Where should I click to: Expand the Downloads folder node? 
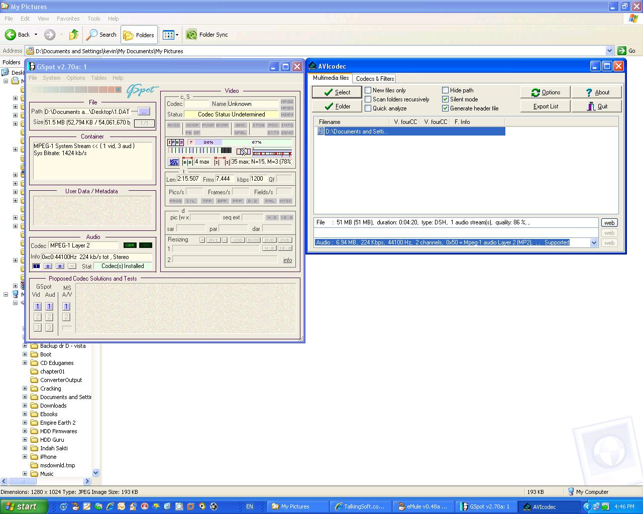pyautogui.click(x=25, y=406)
